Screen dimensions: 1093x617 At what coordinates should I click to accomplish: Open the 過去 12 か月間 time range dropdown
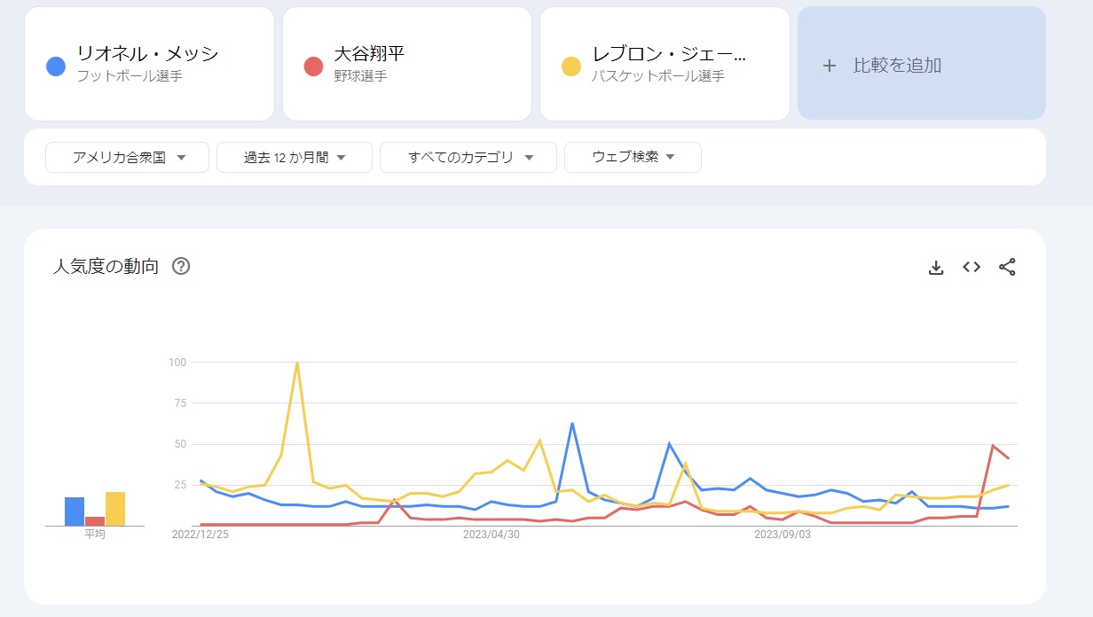[x=295, y=157]
